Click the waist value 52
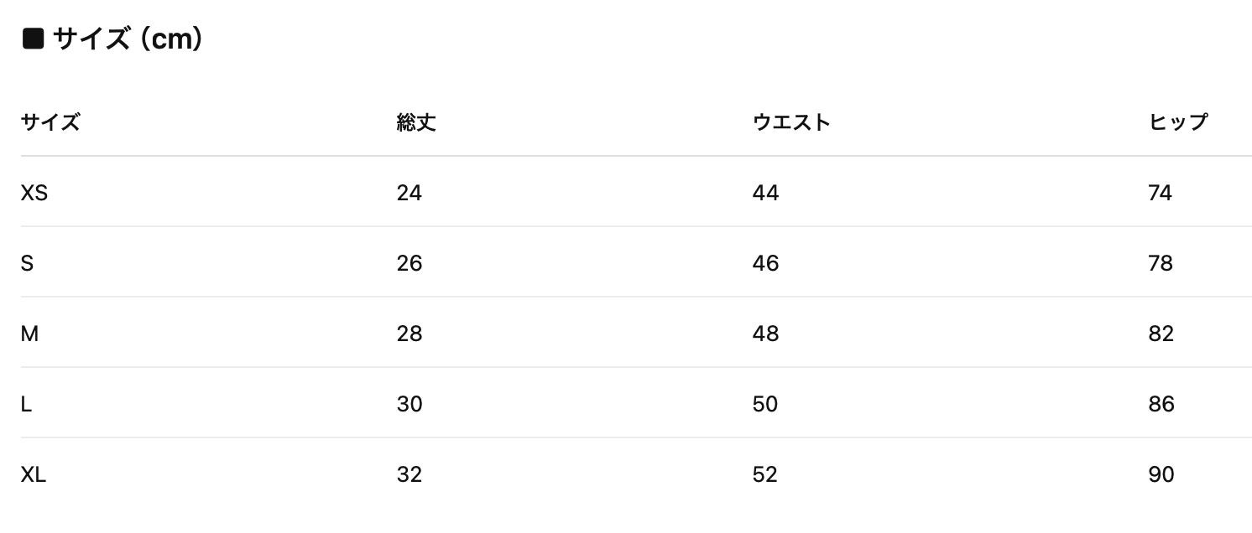This screenshot has height=533, width=1252. click(765, 475)
